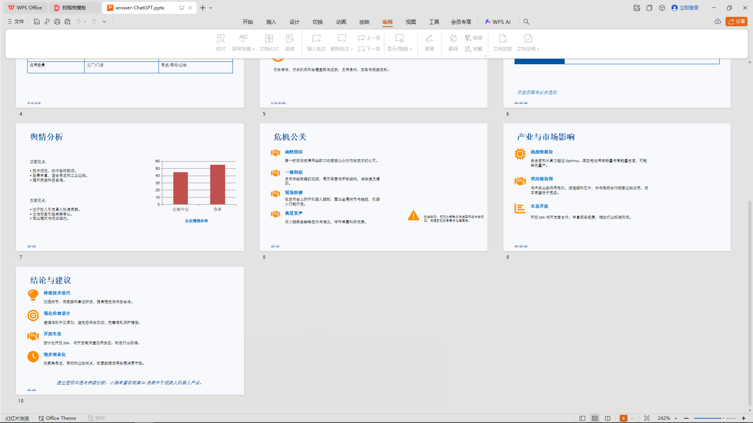Click the 分享 share button
The image size is (753, 423).
pos(737,22)
